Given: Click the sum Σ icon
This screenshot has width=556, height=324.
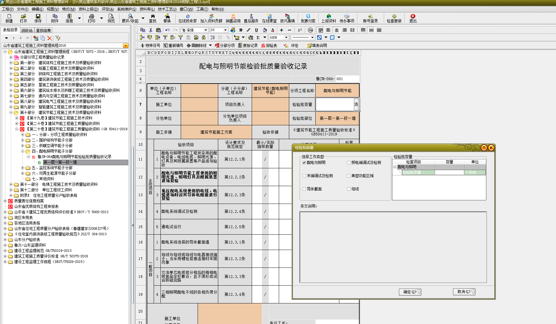Looking at the screenshot, I should click(x=258, y=37).
